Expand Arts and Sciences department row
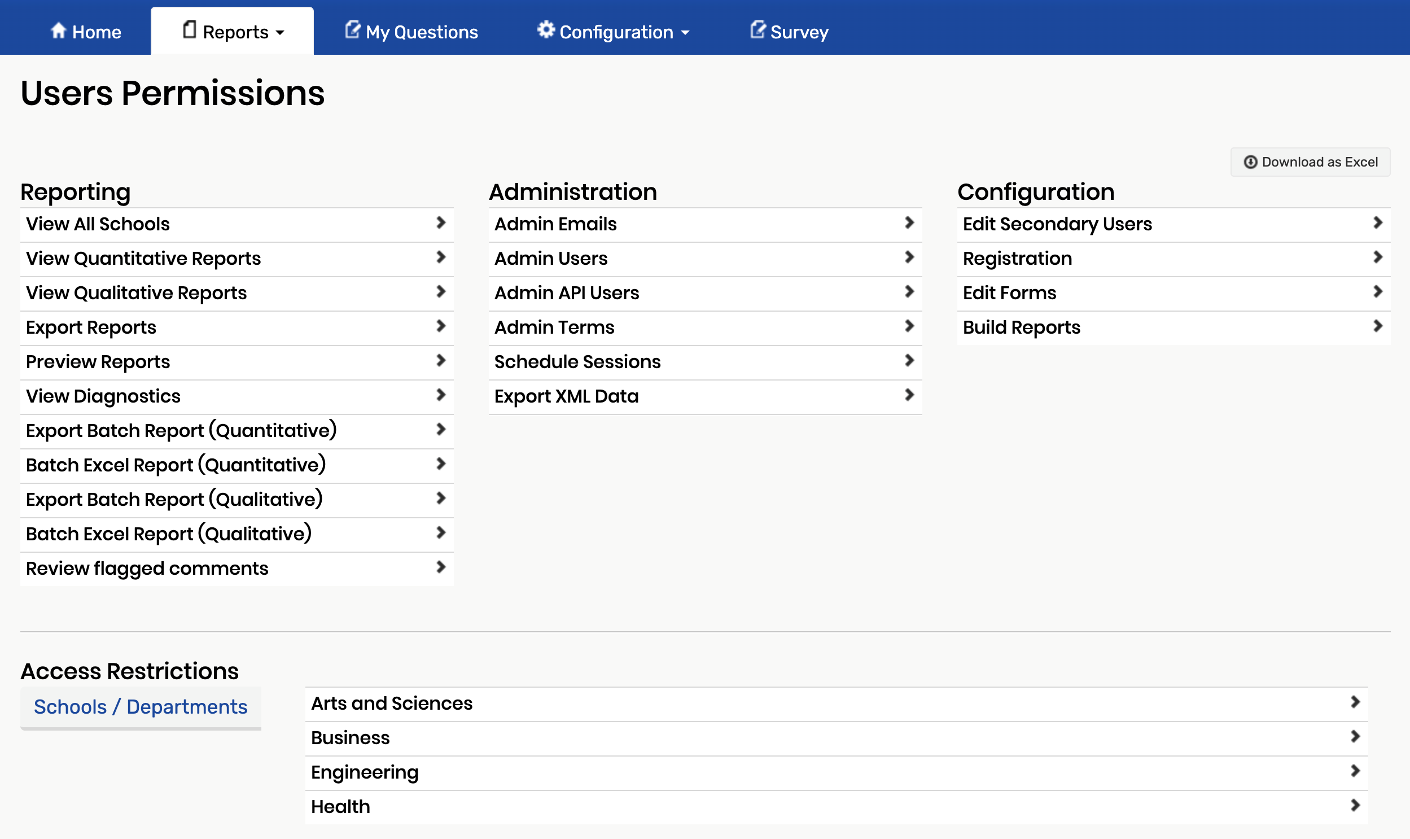The height and width of the screenshot is (839, 1410). (x=836, y=703)
